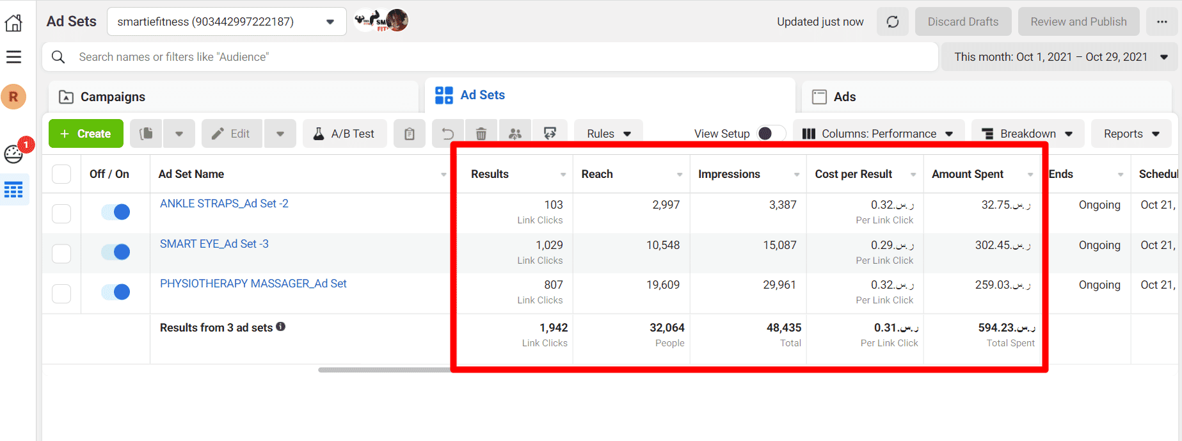Click the cookie notification icon with badge
Screen dimensions: 1182x441
click(x=14, y=153)
